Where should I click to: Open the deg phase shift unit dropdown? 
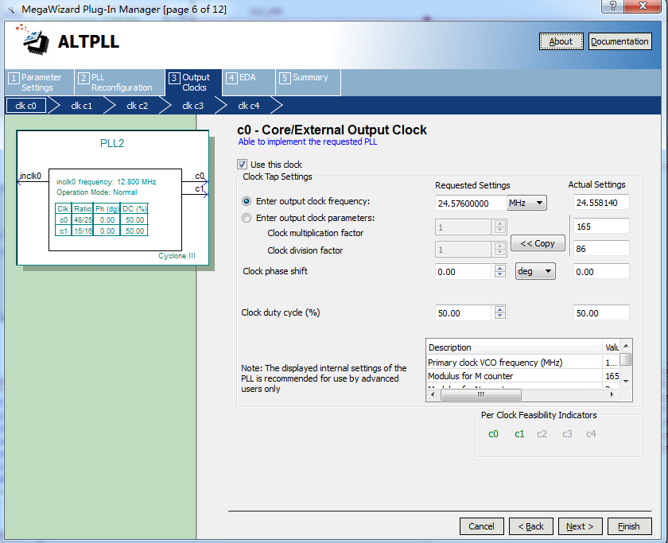pyautogui.click(x=535, y=271)
